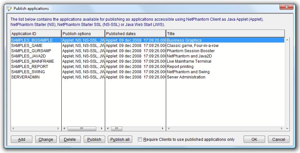Screen dimensions: 300x153
Task: Click the Publish applications title bar icon
Action: point(9,9)
